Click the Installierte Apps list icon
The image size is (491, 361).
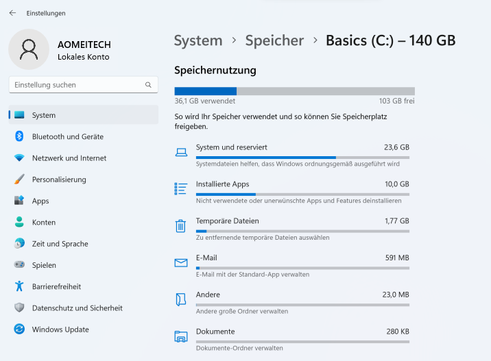click(181, 188)
